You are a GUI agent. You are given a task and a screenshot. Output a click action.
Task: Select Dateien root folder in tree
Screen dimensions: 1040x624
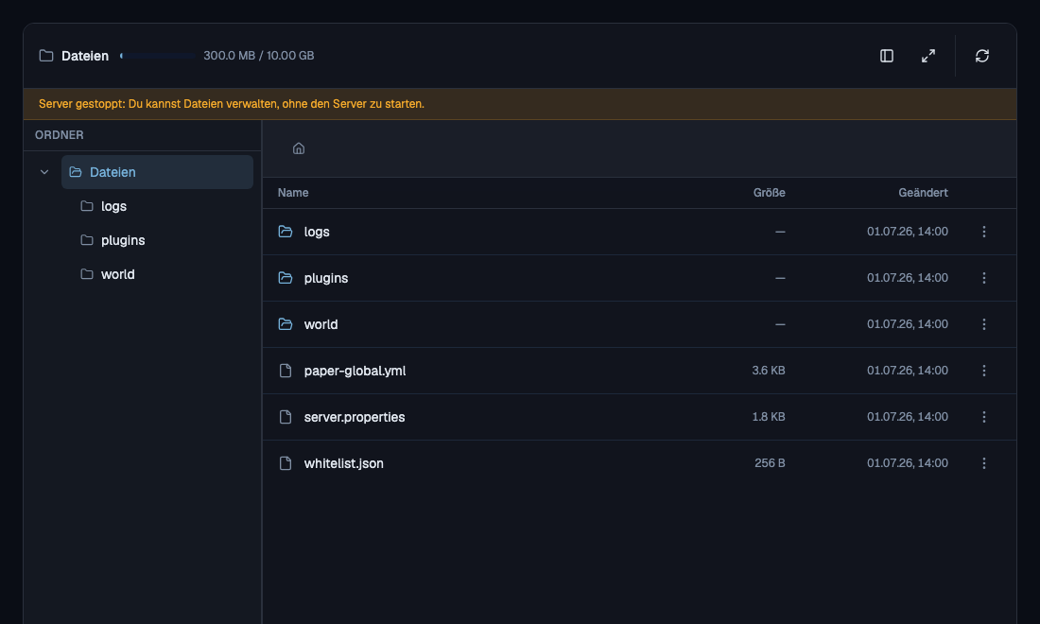(157, 172)
